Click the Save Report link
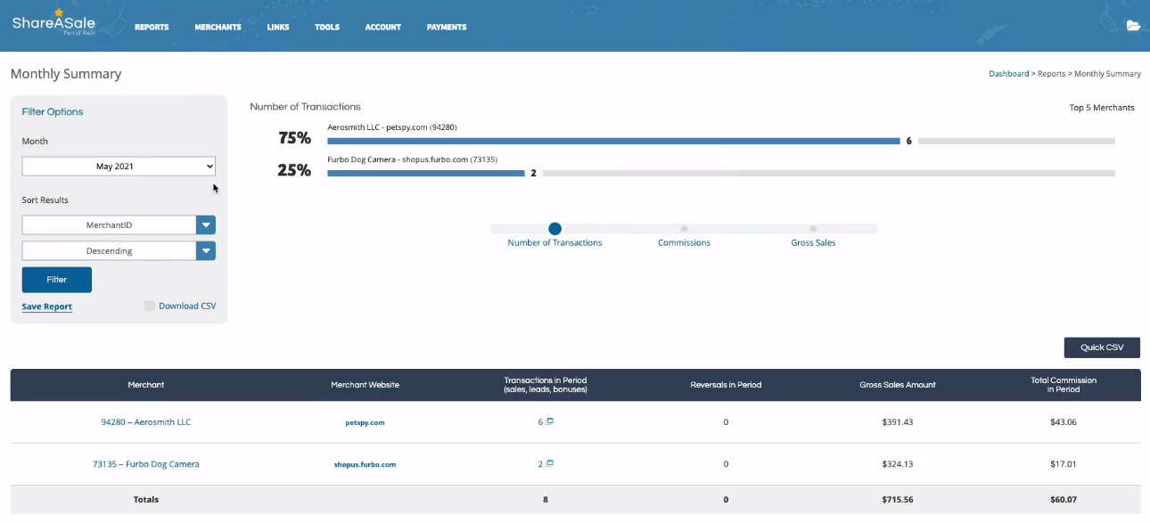The width and height of the screenshot is (1150, 523). [x=47, y=306]
